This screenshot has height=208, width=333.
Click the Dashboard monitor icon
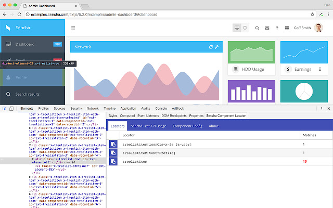point(8,44)
